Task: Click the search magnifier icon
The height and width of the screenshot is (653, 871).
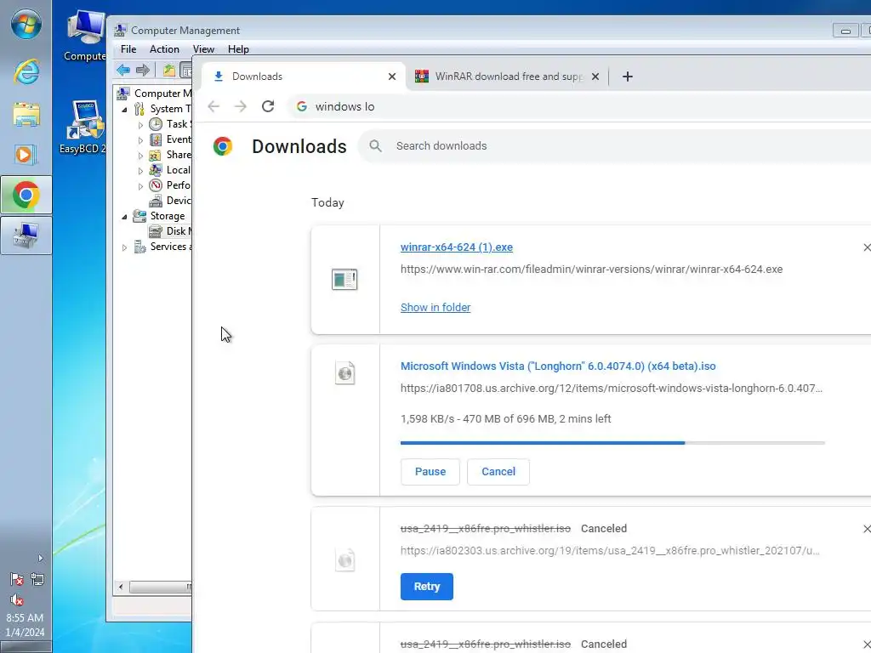Action: point(375,146)
